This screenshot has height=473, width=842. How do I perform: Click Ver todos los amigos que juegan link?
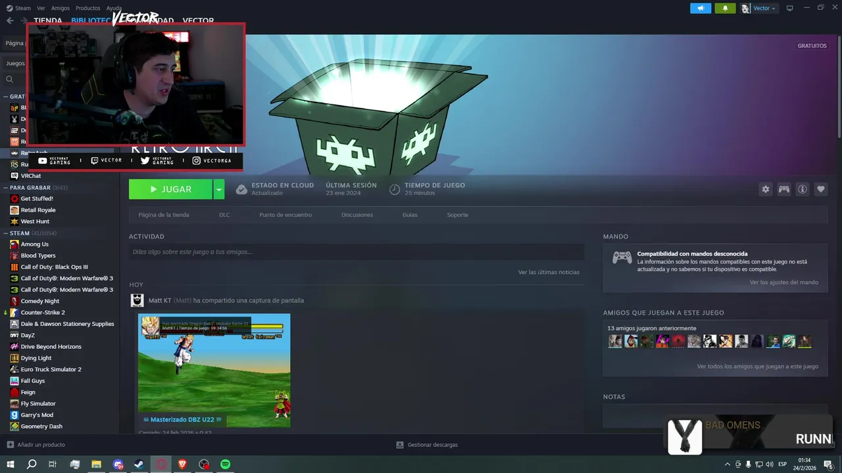[x=758, y=367]
